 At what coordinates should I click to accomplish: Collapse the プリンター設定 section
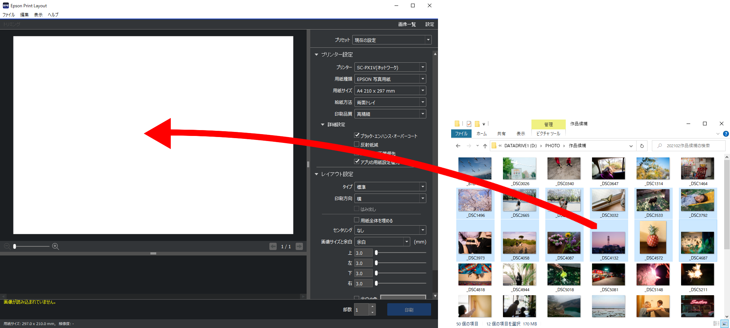tap(316, 55)
